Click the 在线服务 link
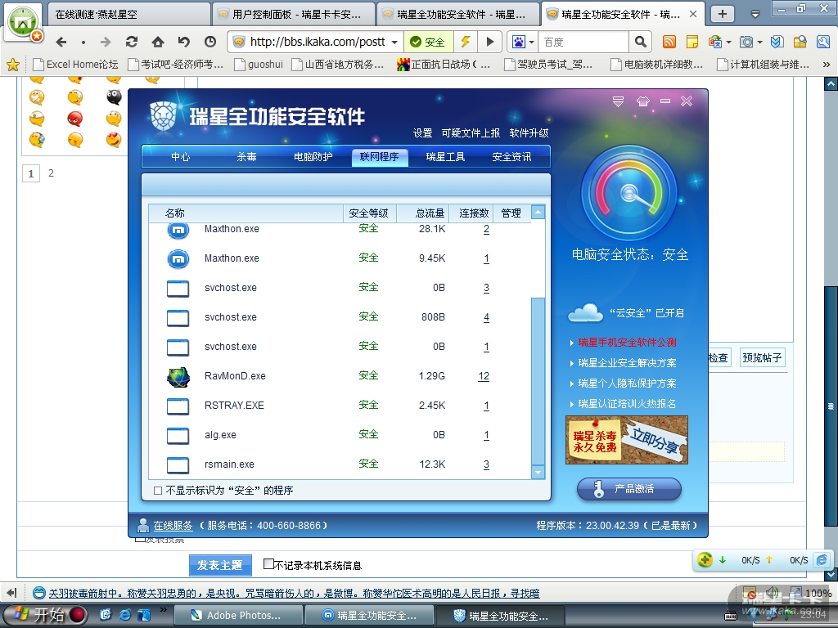 tap(173, 526)
